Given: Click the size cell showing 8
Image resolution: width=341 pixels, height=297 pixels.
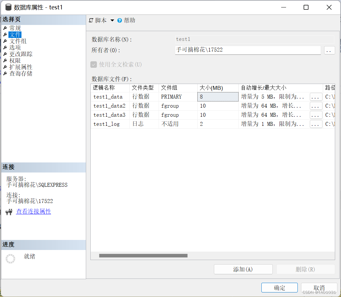Looking at the screenshot, I should pyautogui.click(x=218, y=97).
